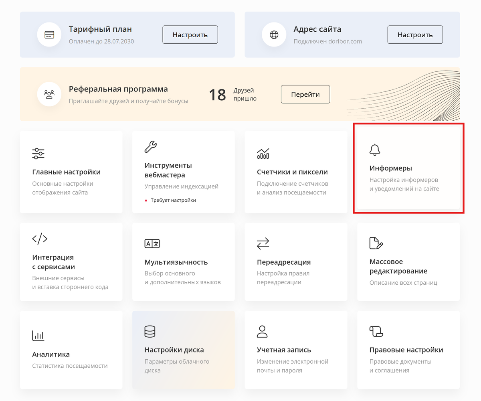The height and width of the screenshot is (401, 481).
Task: Open the Главные настройки card title
Action: tap(66, 172)
